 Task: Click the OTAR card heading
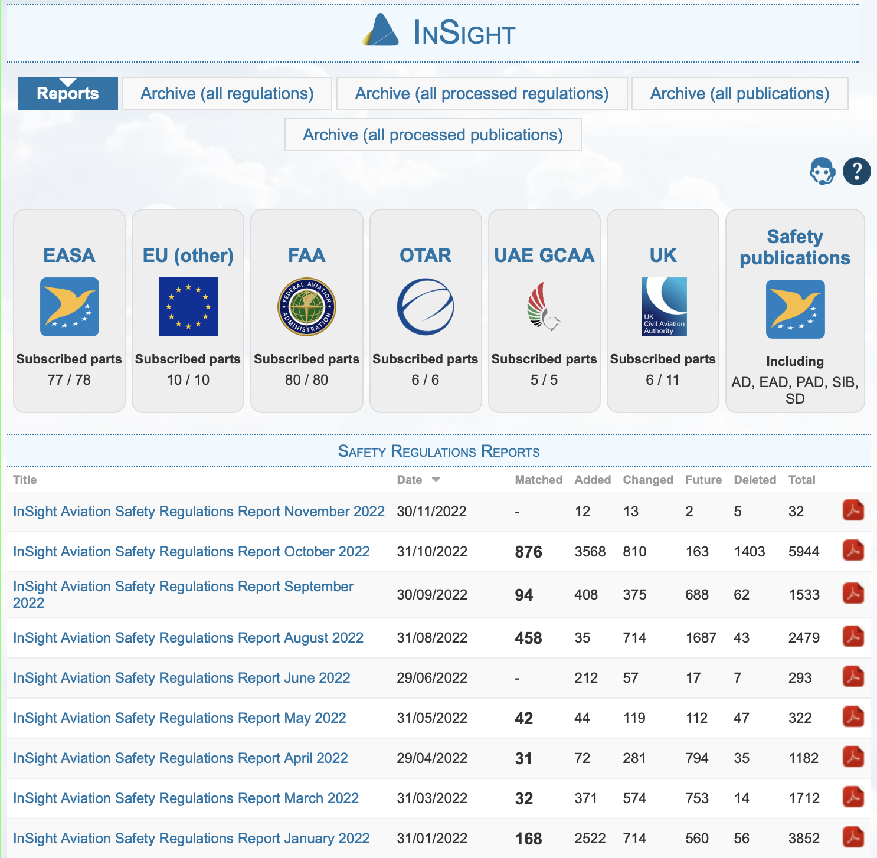426,255
